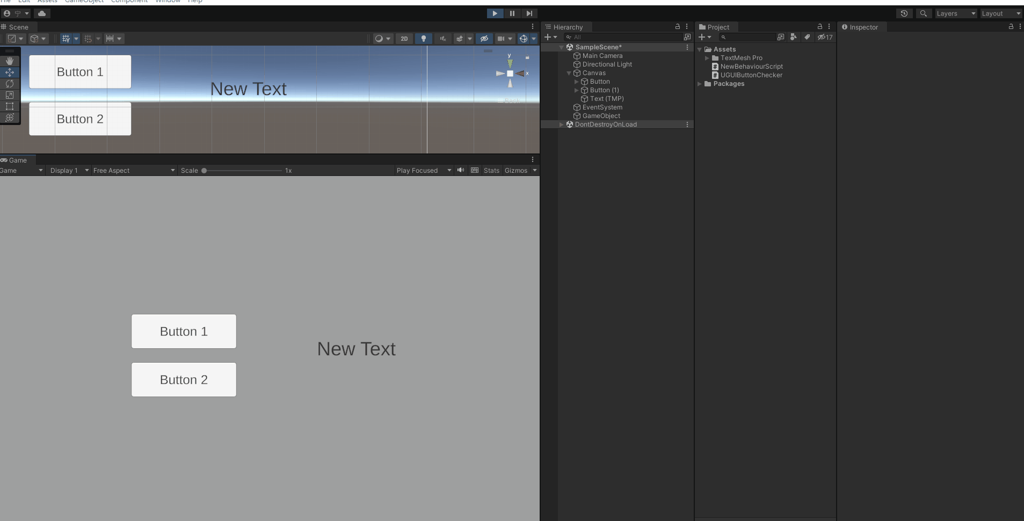The image size is (1024, 521).
Task: Toggle audio muting in the Scene view
Action: click(443, 38)
